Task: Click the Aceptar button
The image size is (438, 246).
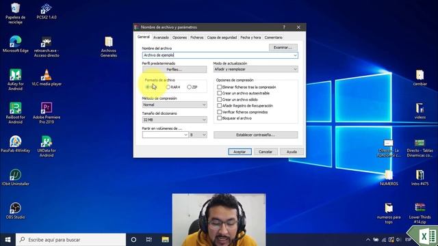Action: [x=240, y=152]
